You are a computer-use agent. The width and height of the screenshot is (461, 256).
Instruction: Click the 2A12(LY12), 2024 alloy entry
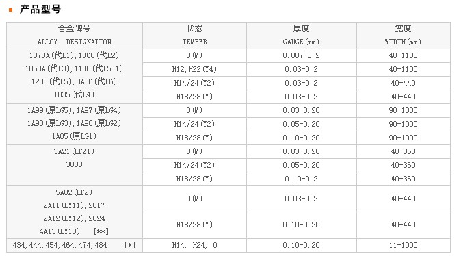tap(74, 218)
